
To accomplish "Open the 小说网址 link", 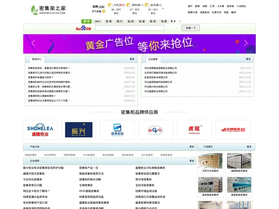I will click(241, 6).
